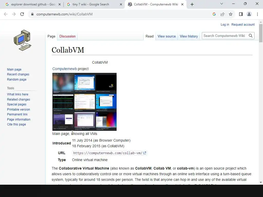Click the '11 July 2014 (as Browser Computer)' text
263x197 pixels.
(x=101, y=140)
